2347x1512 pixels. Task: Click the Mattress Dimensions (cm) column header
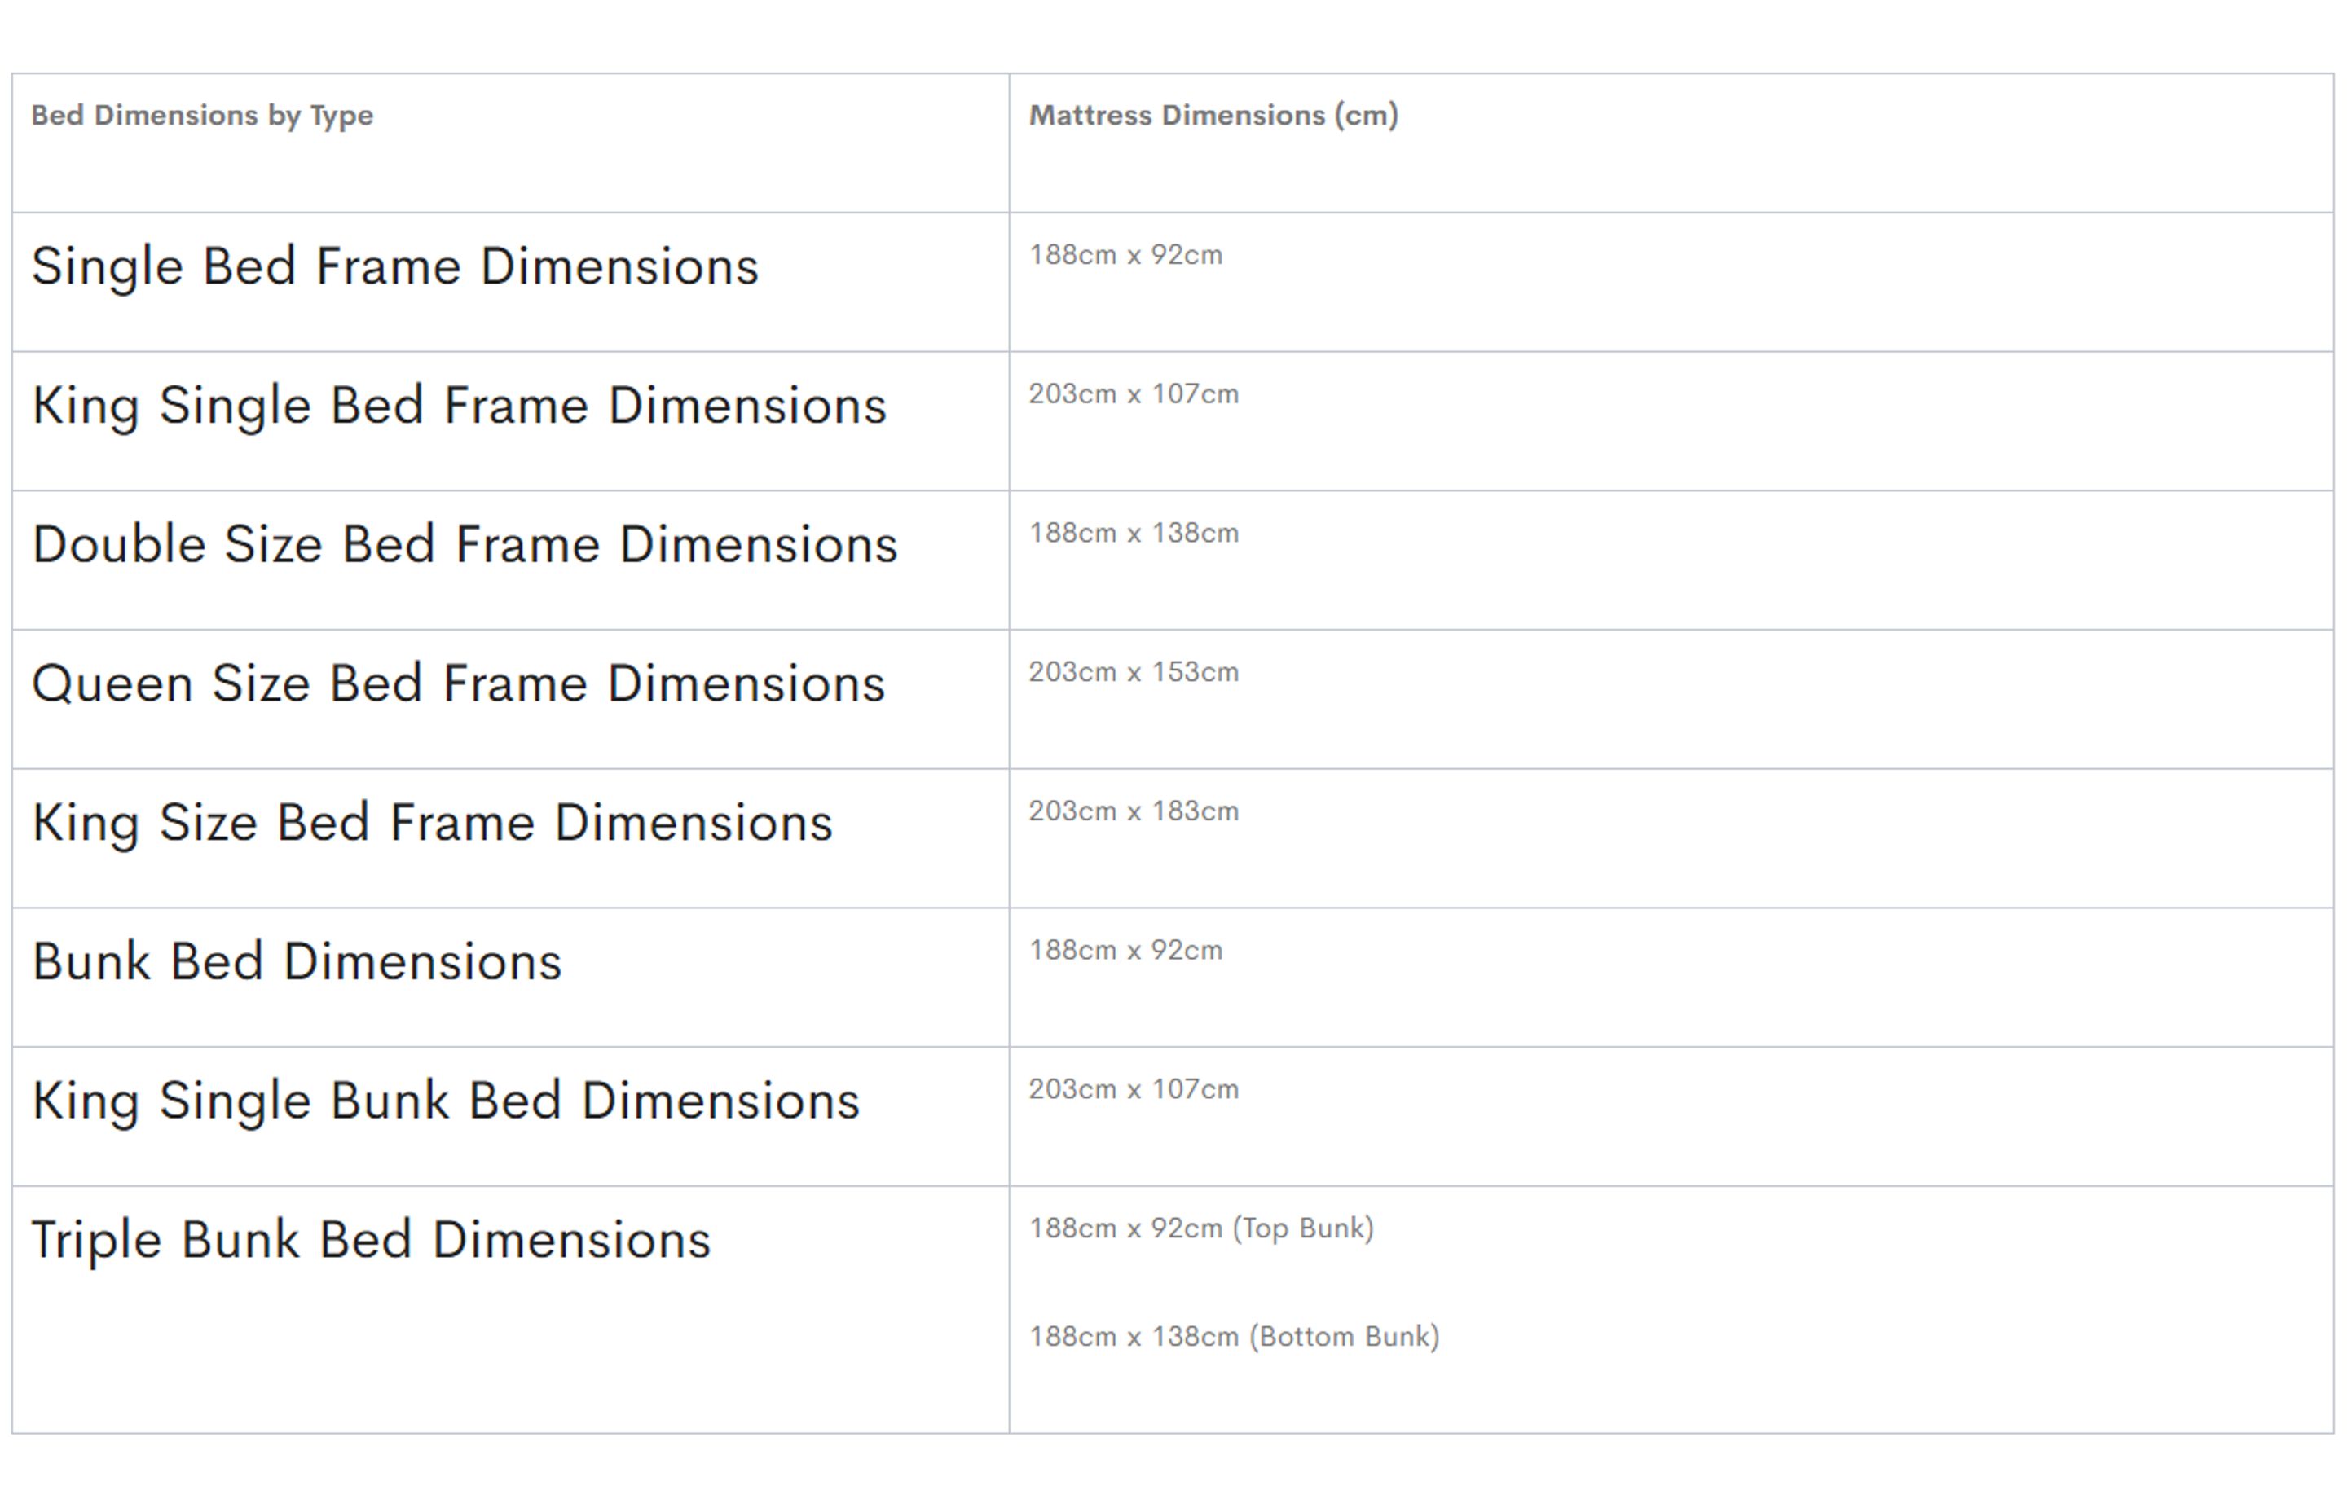(x=1213, y=116)
